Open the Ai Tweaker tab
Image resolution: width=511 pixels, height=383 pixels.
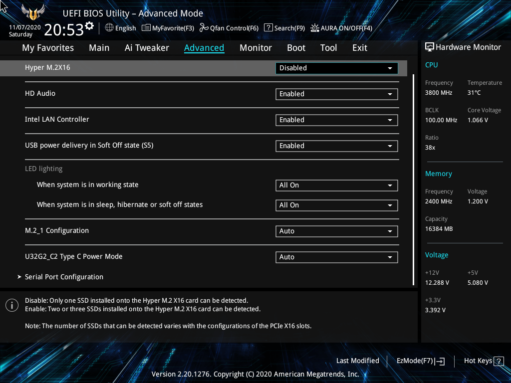tap(147, 48)
